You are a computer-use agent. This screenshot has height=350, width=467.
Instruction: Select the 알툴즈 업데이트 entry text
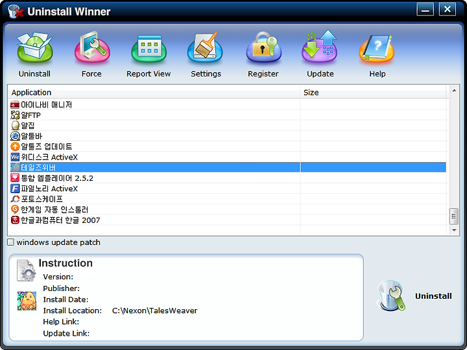(x=47, y=146)
